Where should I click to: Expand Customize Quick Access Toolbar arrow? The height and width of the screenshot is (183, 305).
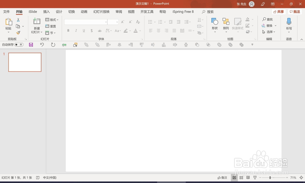coord(252,45)
